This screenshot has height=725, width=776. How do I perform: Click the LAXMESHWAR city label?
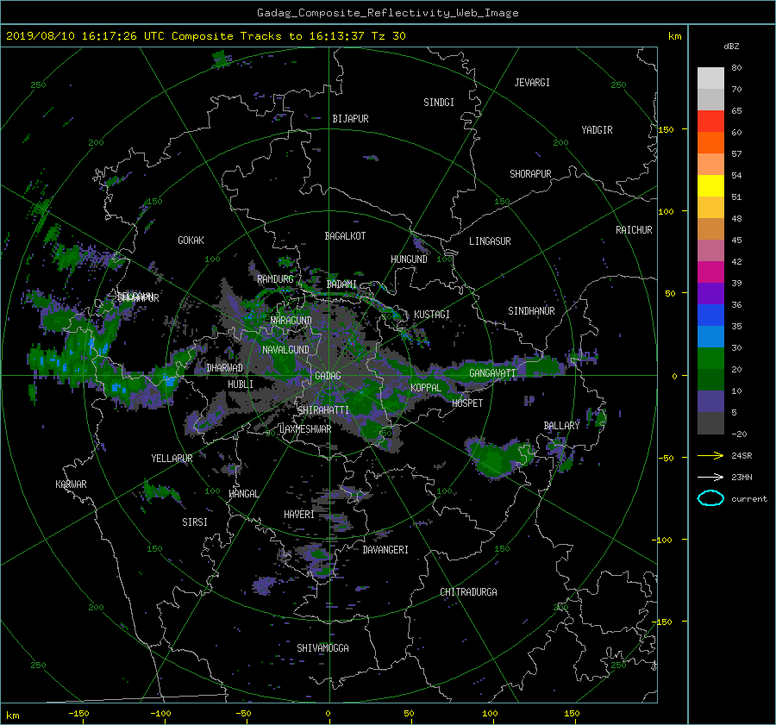click(x=305, y=429)
